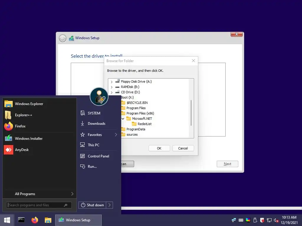Select the Program Files folder
Image resolution: width=302 pixels, height=226 pixels.
[x=136, y=108]
